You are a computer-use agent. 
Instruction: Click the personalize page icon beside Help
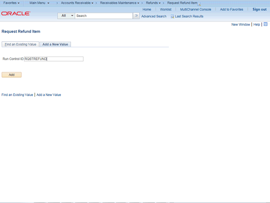(265, 24)
